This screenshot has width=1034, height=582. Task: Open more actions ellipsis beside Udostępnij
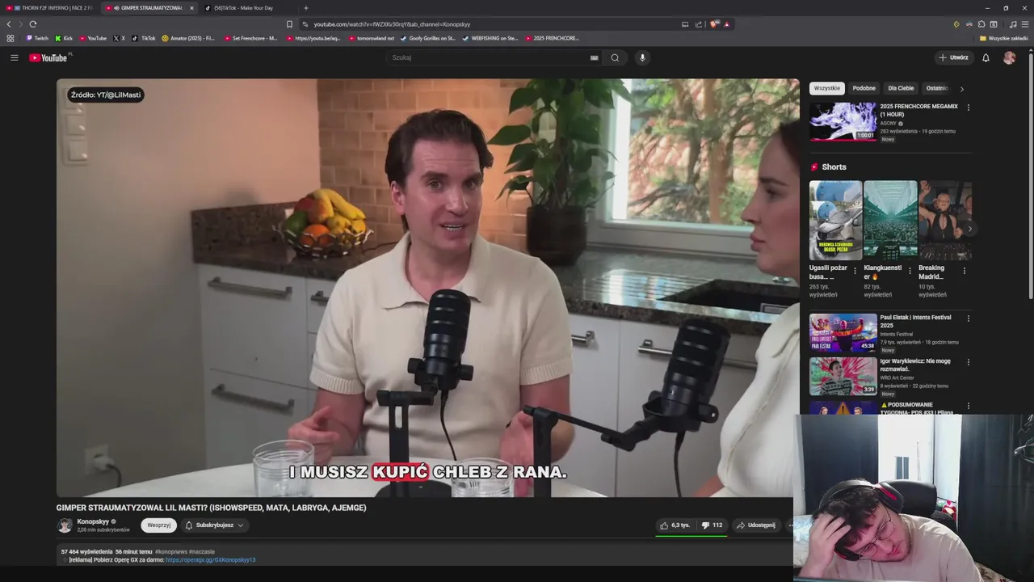[x=790, y=525]
